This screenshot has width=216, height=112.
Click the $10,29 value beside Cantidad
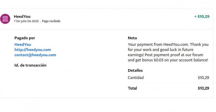pyautogui.click(x=203, y=78)
